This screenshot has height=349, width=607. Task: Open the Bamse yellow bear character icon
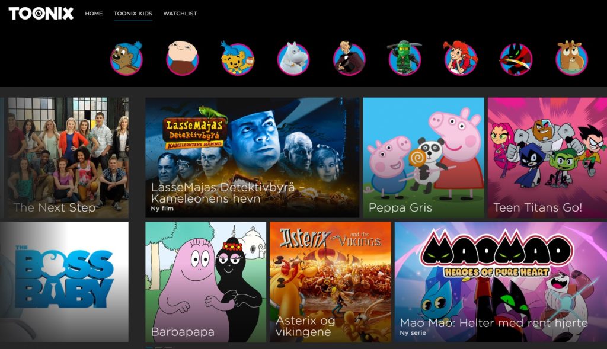pos(238,59)
